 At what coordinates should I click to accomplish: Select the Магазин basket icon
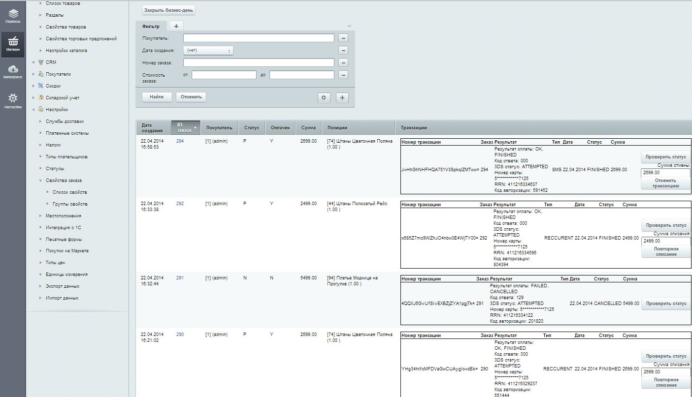click(13, 43)
